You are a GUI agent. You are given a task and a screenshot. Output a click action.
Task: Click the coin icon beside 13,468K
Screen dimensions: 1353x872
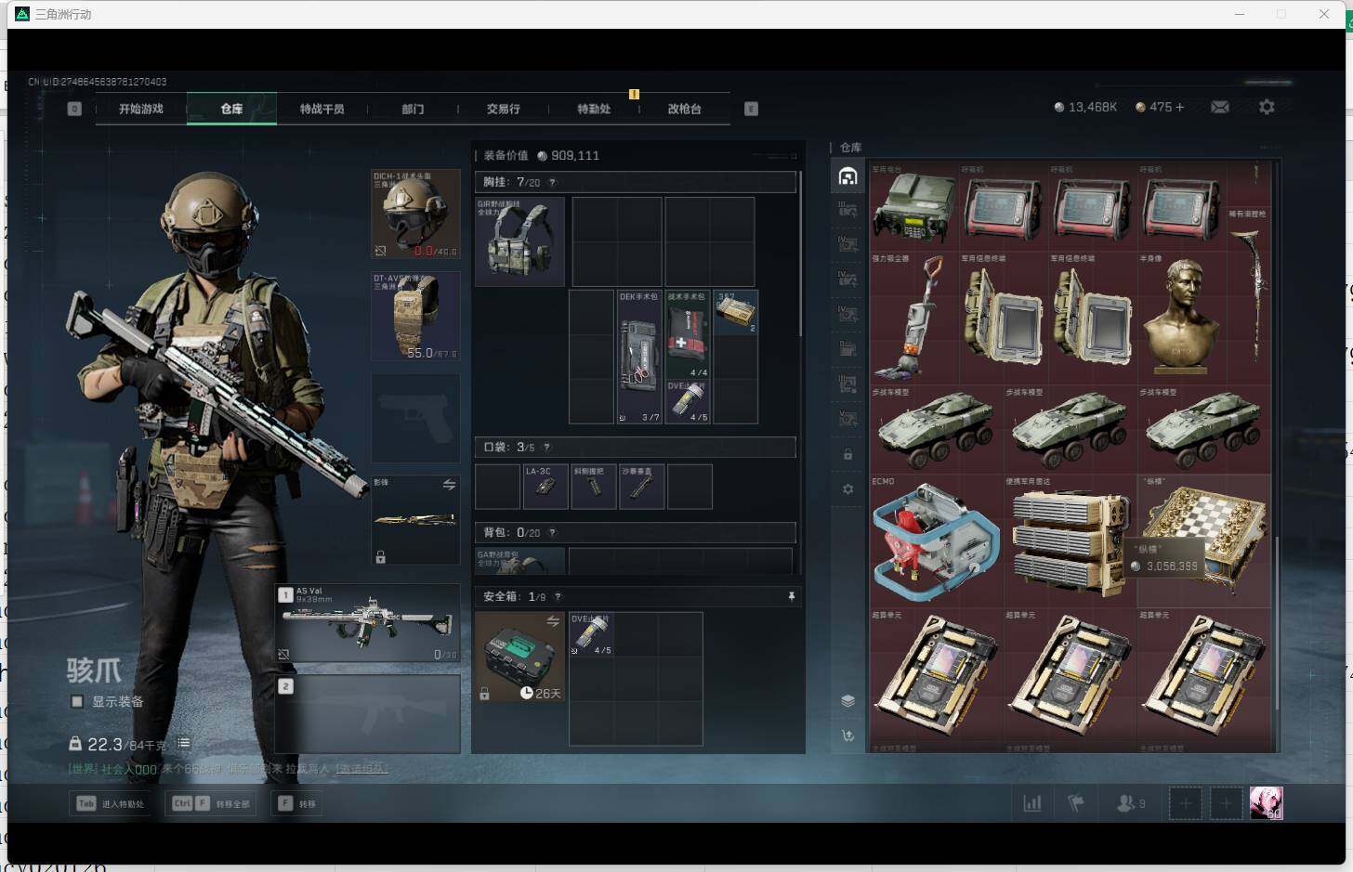point(1059,107)
